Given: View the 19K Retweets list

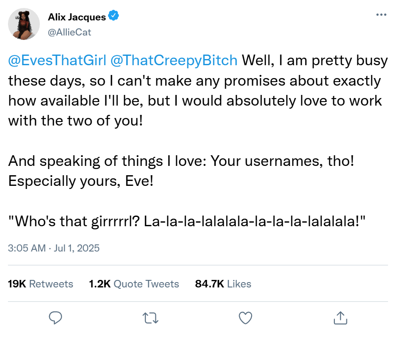Looking at the screenshot, I should 41,284.
